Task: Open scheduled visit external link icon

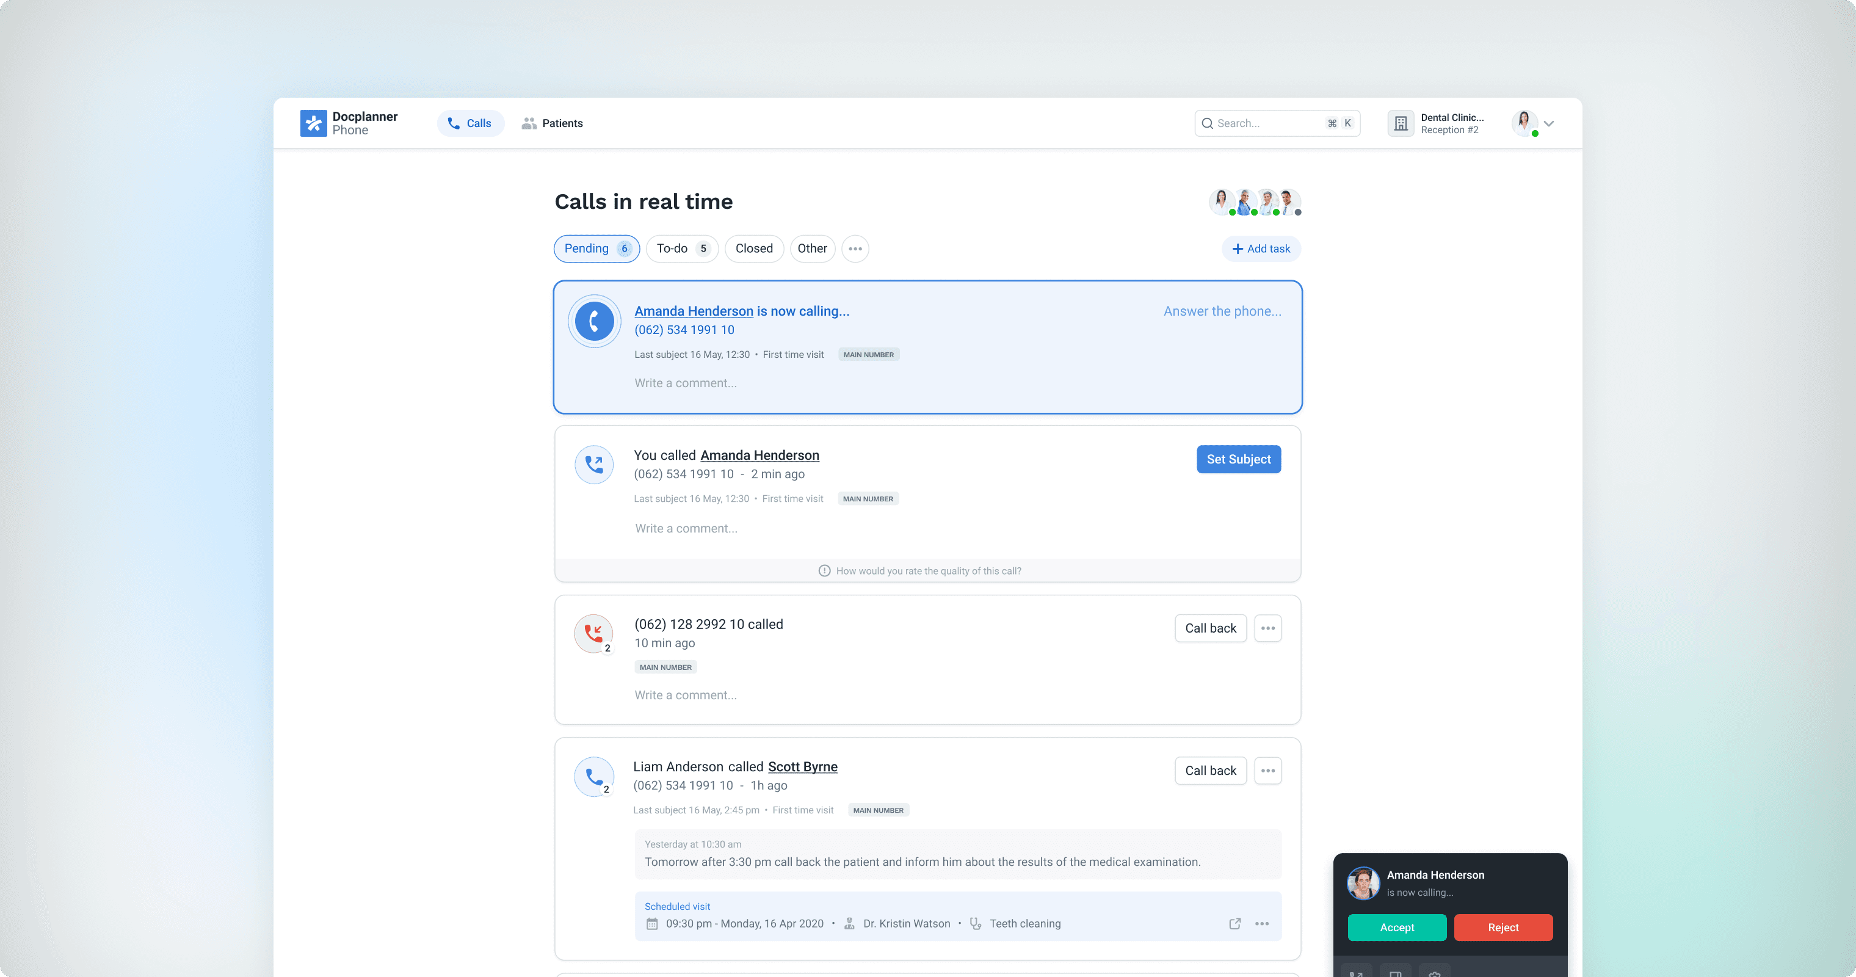Action: (1234, 924)
